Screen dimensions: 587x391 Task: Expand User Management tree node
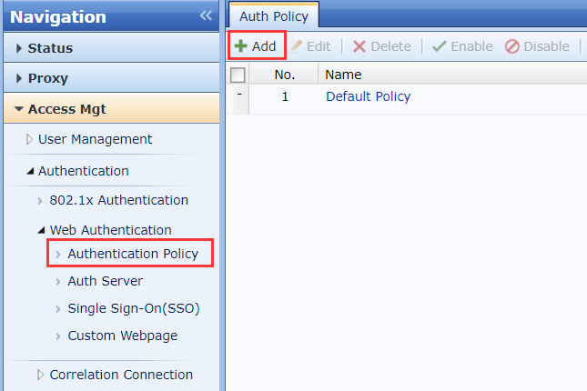pyautogui.click(x=29, y=140)
